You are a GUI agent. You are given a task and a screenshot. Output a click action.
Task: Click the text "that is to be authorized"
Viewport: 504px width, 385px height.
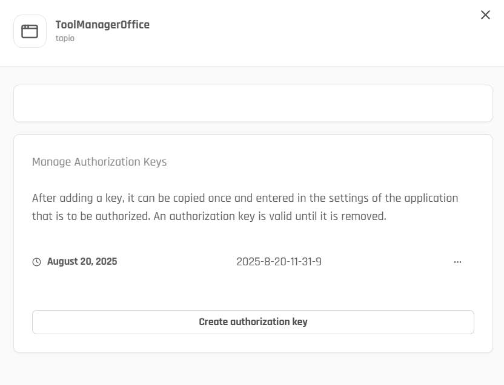point(88,216)
